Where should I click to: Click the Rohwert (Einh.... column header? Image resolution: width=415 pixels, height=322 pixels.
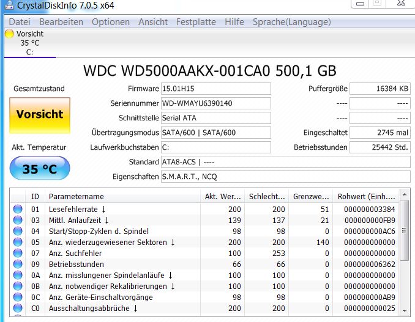coord(366,197)
